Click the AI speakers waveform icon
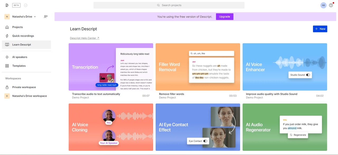338x155 pixels. coord(7,57)
